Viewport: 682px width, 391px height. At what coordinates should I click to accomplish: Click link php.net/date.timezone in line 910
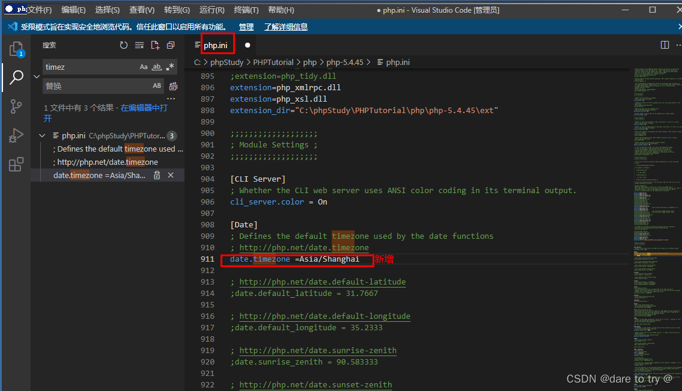304,247
